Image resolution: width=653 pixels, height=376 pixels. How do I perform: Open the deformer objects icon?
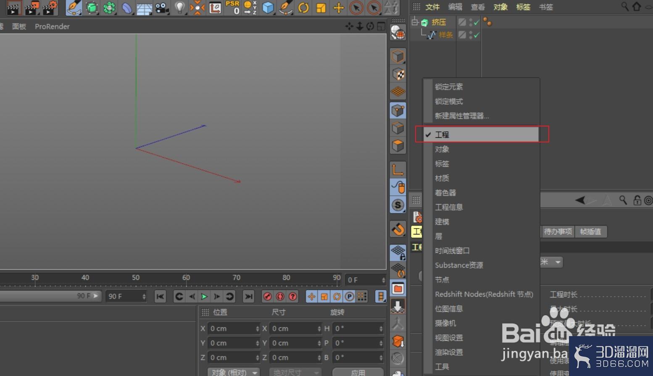[x=126, y=7]
